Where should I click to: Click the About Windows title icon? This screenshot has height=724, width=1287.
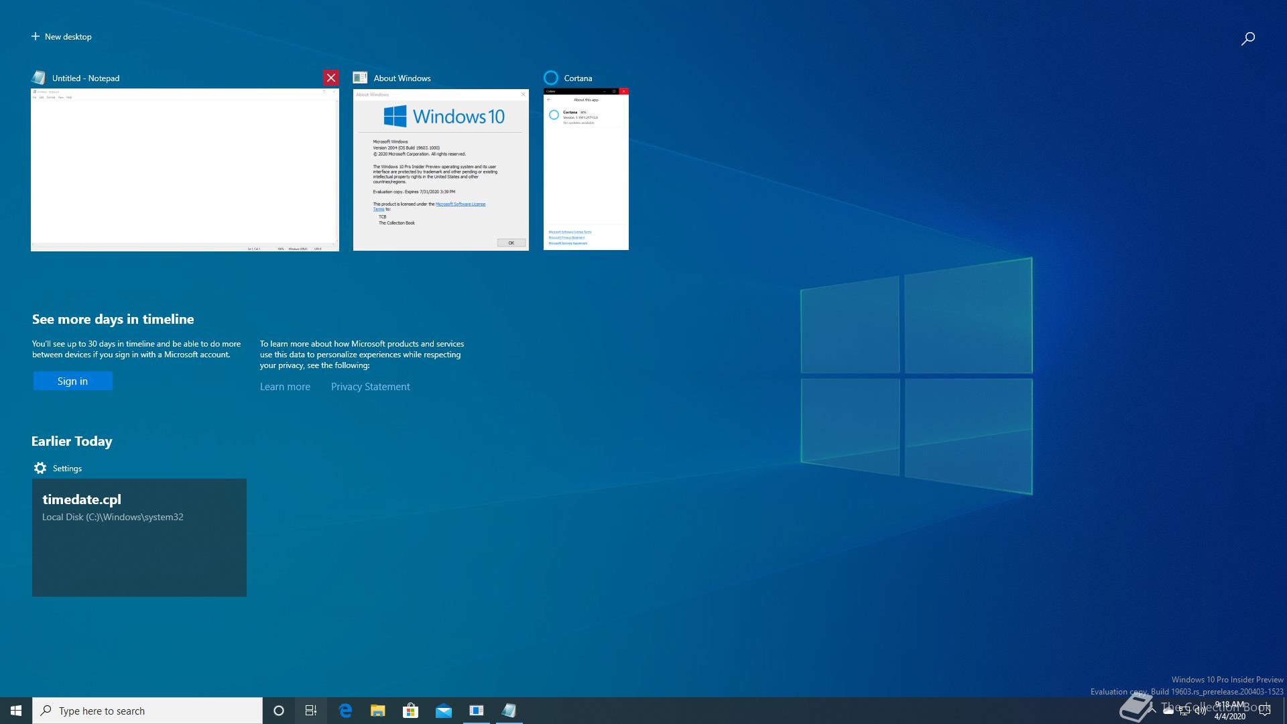pos(360,78)
